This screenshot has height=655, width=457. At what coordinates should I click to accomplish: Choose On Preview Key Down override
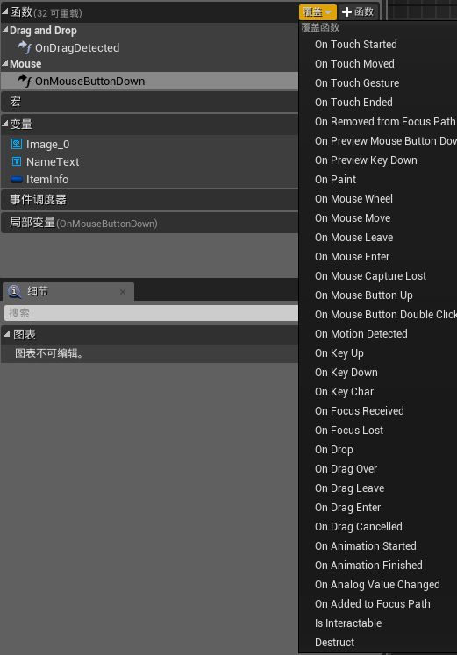point(366,160)
